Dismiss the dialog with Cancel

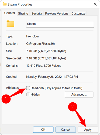coord(65,130)
